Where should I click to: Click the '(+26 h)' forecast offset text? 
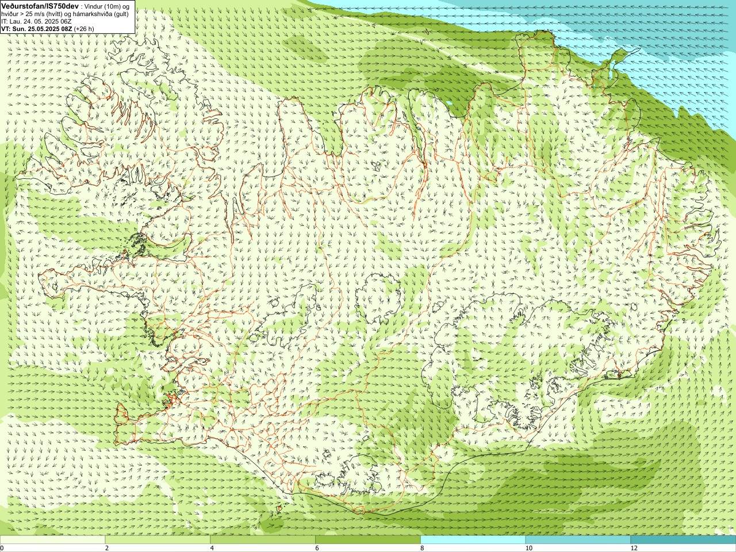tap(84, 28)
